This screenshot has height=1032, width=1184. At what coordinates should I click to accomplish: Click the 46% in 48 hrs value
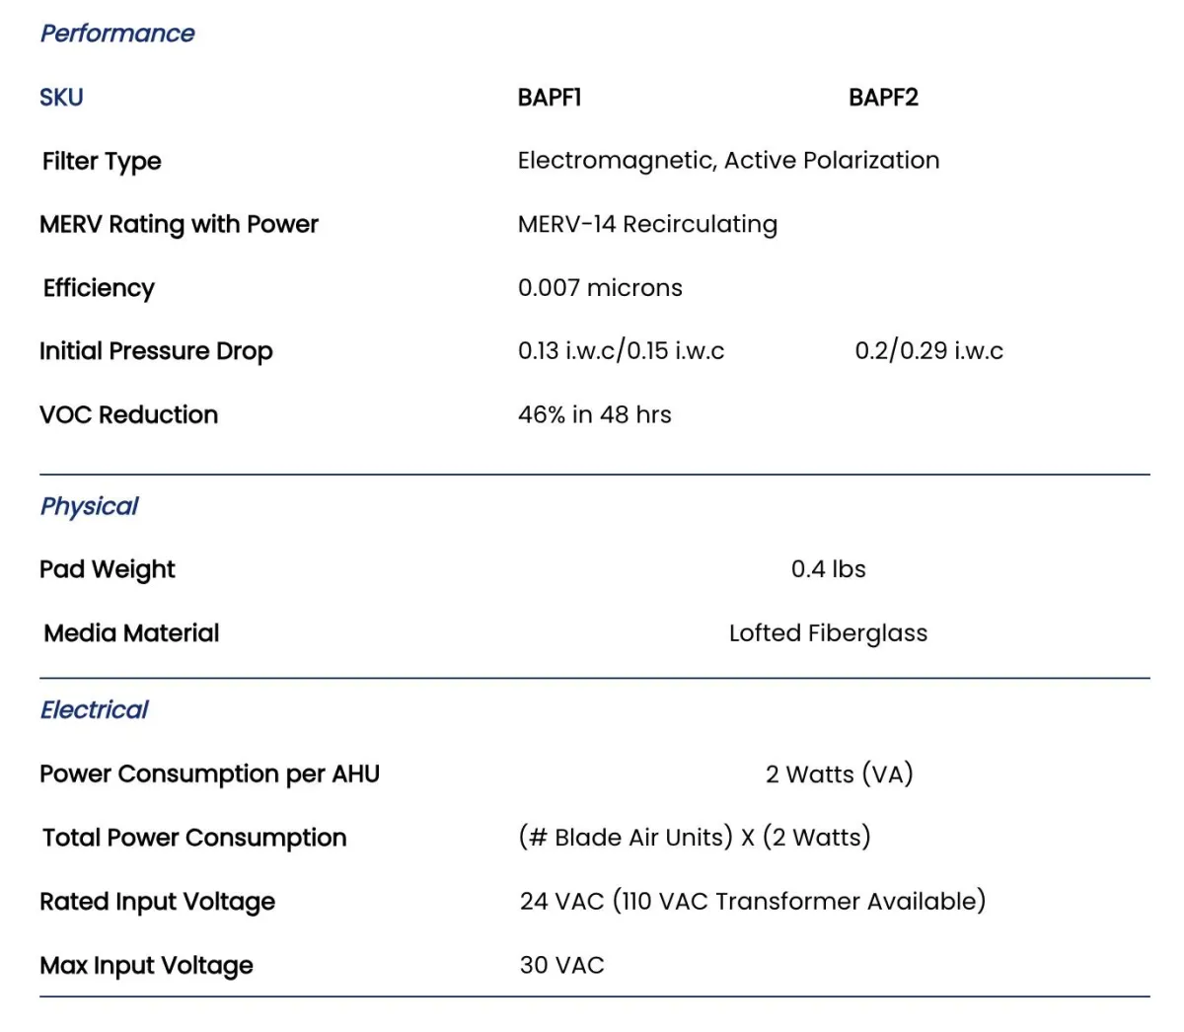(594, 415)
